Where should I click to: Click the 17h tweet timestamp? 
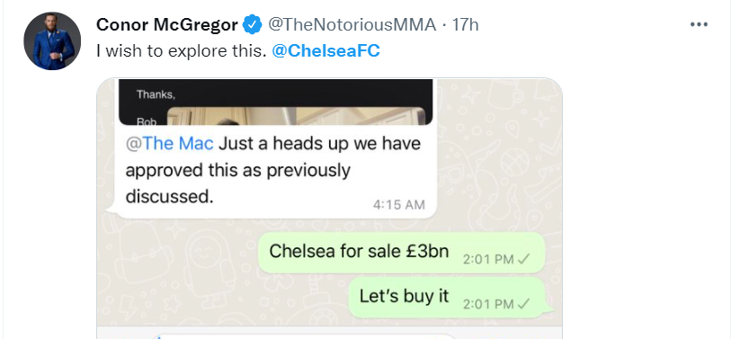tap(466, 24)
